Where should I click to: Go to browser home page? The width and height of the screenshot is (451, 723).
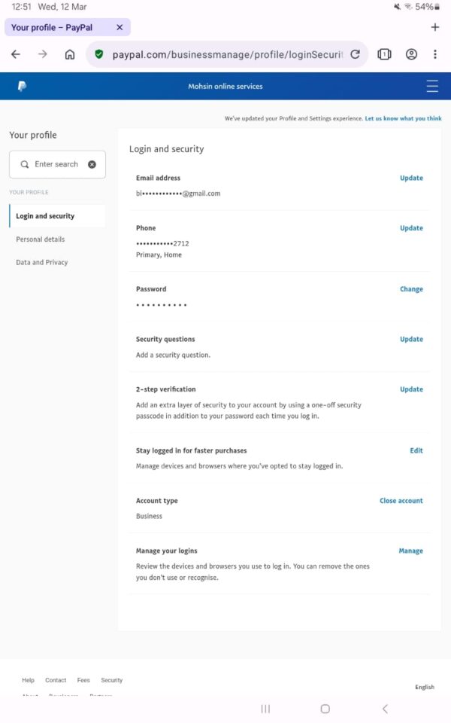pos(70,54)
